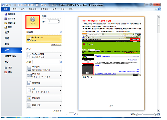The height and width of the screenshot is (120, 167).
Task: Click zoom in plus button
Action: [155, 114]
